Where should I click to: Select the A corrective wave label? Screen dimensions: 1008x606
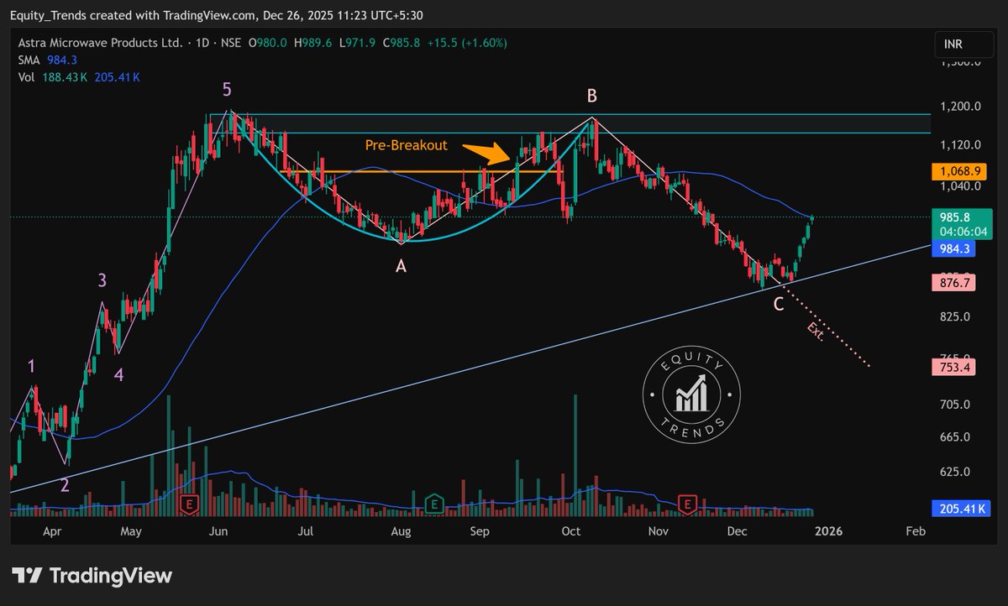coord(401,266)
